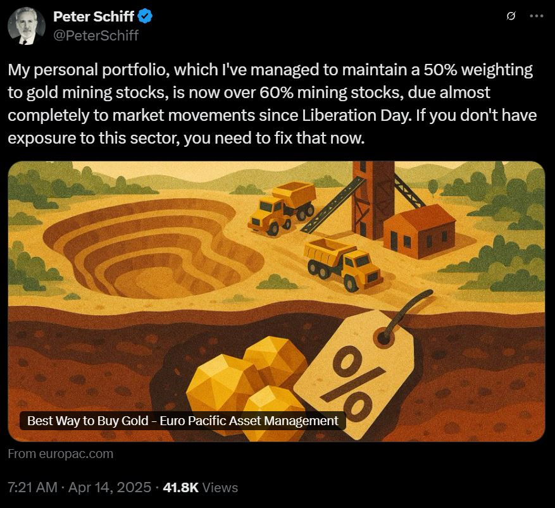Click the 7:21 AM timestamp
This screenshot has height=508, width=555.
pyautogui.click(x=32, y=487)
